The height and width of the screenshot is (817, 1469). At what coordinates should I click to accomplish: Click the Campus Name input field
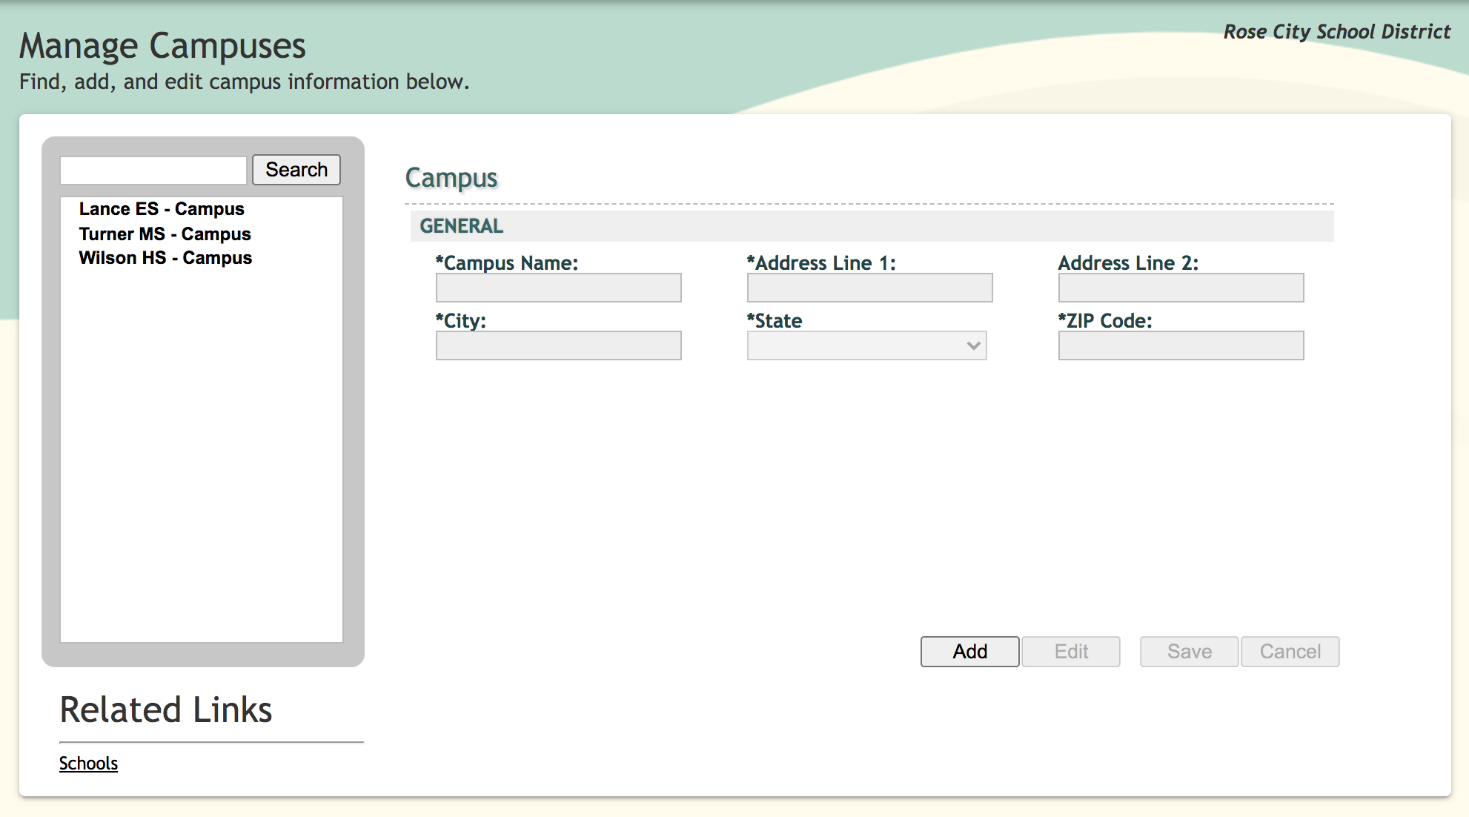pos(558,288)
